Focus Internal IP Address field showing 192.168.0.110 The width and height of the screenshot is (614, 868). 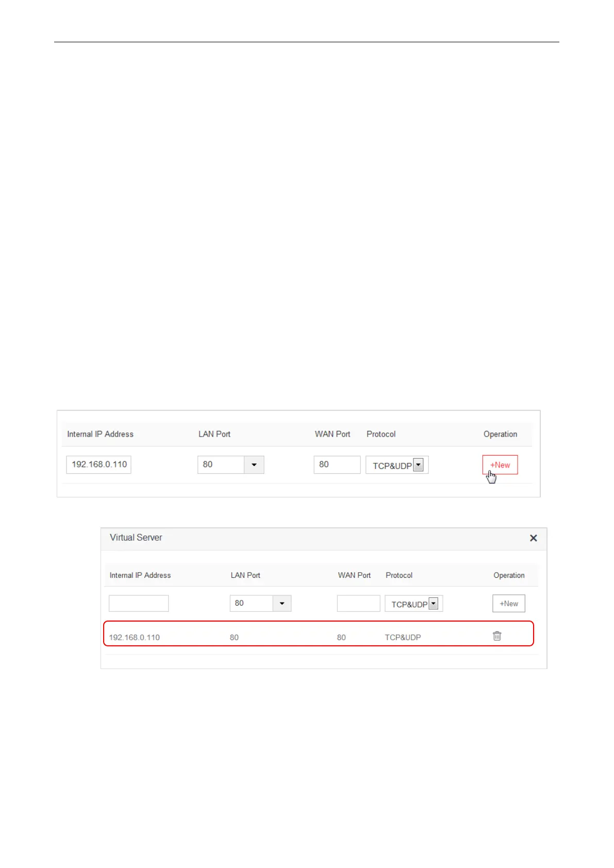pos(98,464)
